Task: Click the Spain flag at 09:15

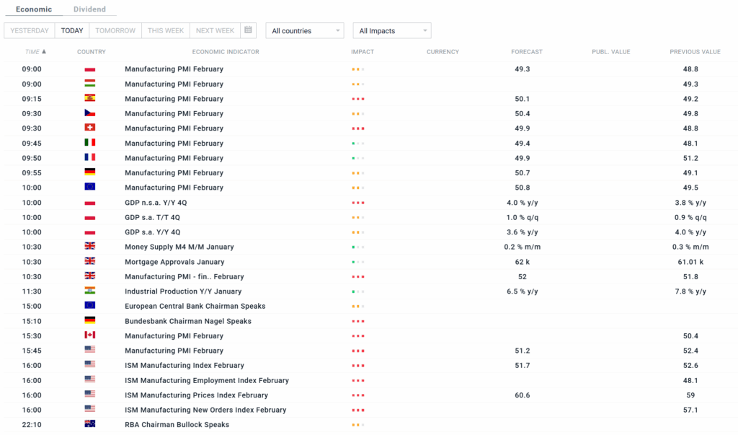Action: click(90, 98)
